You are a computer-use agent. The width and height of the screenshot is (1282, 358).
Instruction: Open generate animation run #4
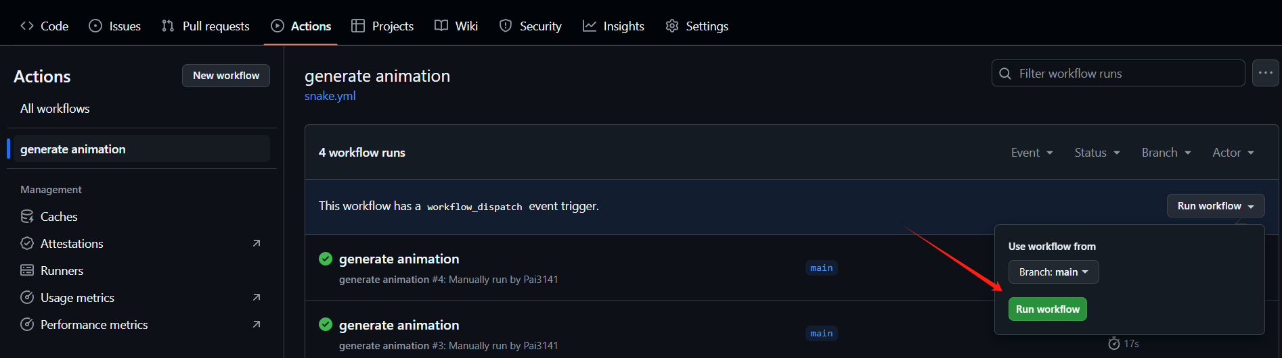coord(399,259)
